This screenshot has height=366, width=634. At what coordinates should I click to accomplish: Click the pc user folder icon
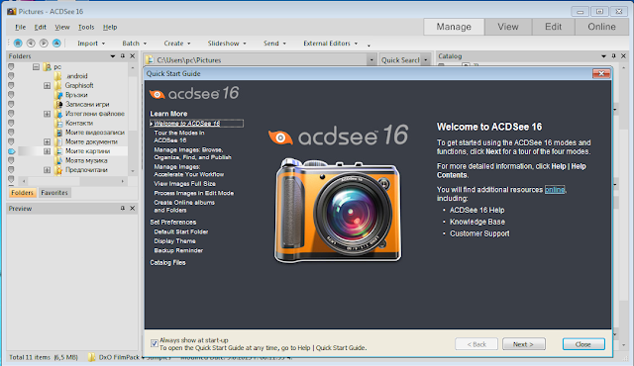pos(48,66)
